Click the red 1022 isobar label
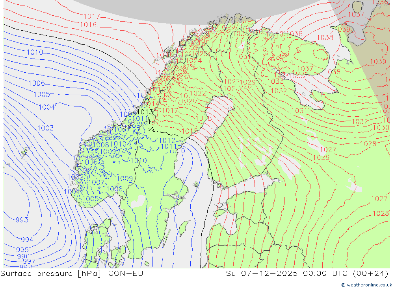394x288 pixels. [x=198, y=93]
